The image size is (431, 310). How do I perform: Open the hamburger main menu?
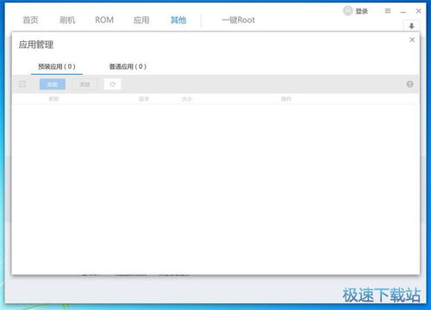pos(388,11)
